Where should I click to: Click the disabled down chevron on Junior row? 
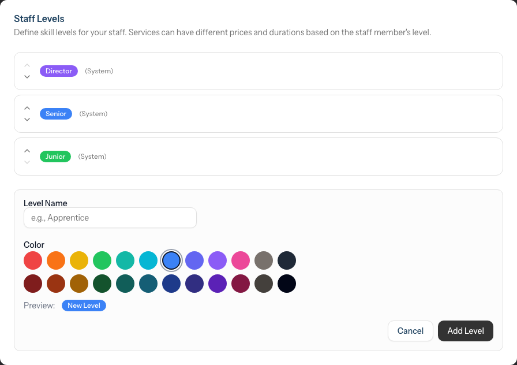point(27,162)
